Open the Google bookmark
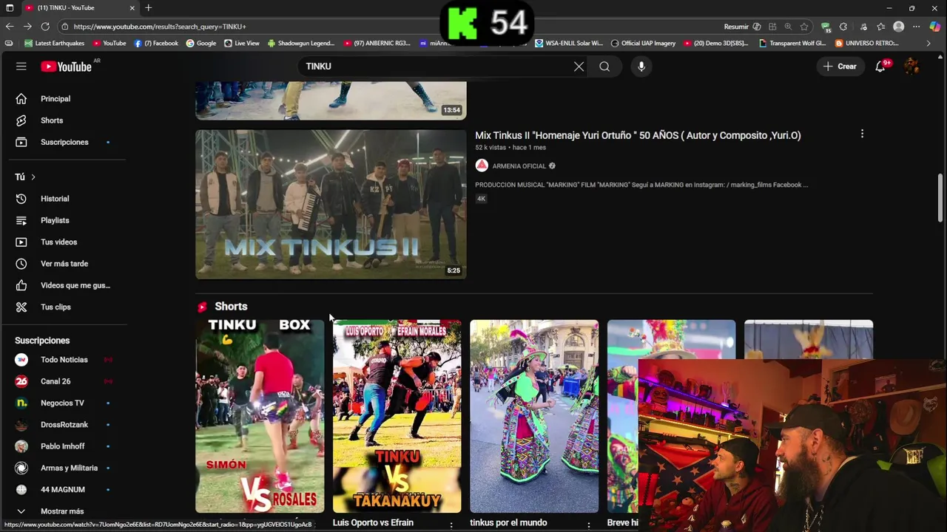 tap(201, 44)
